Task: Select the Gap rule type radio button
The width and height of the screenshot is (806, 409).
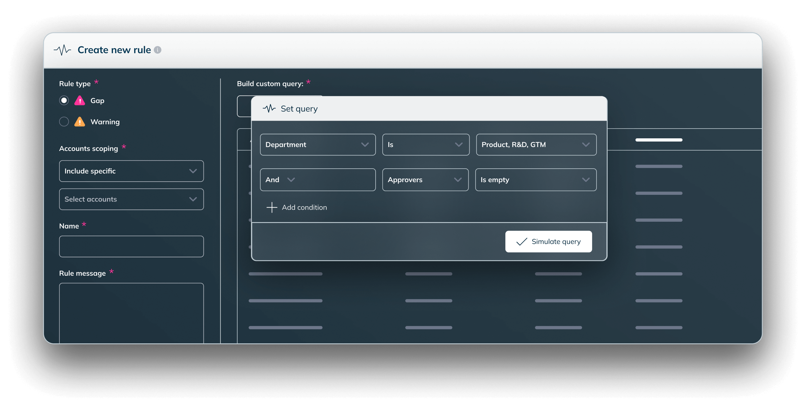Action: tap(64, 100)
